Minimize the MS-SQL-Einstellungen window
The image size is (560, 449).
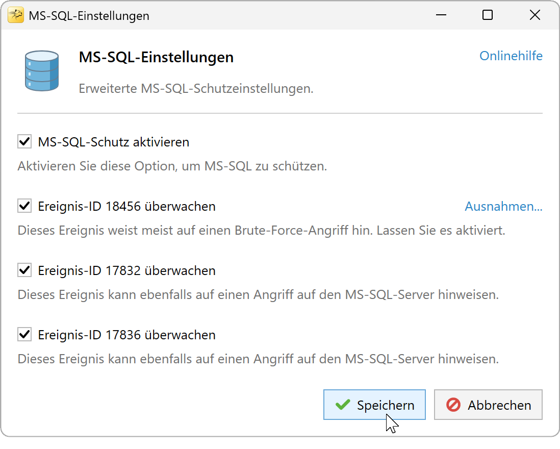click(x=441, y=15)
